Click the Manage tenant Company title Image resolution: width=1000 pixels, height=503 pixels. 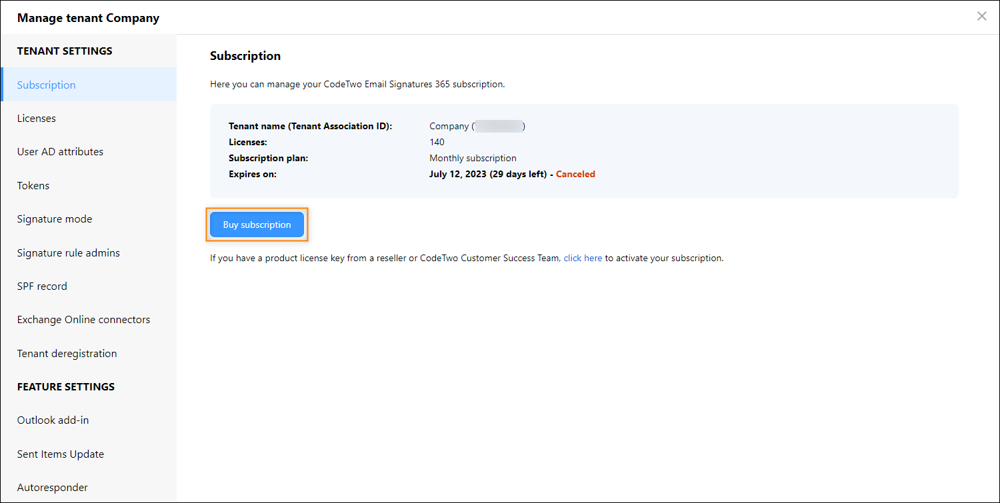pyautogui.click(x=88, y=18)
